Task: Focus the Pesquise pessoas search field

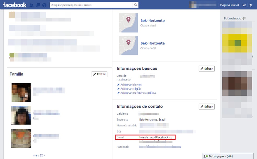Action: click(91, 5)
